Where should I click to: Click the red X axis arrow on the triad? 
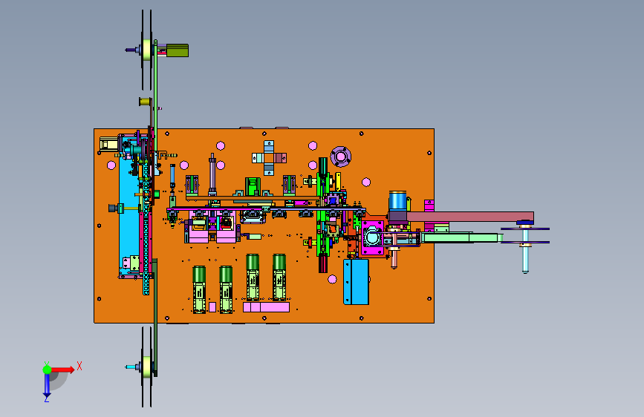pos(62,370)
